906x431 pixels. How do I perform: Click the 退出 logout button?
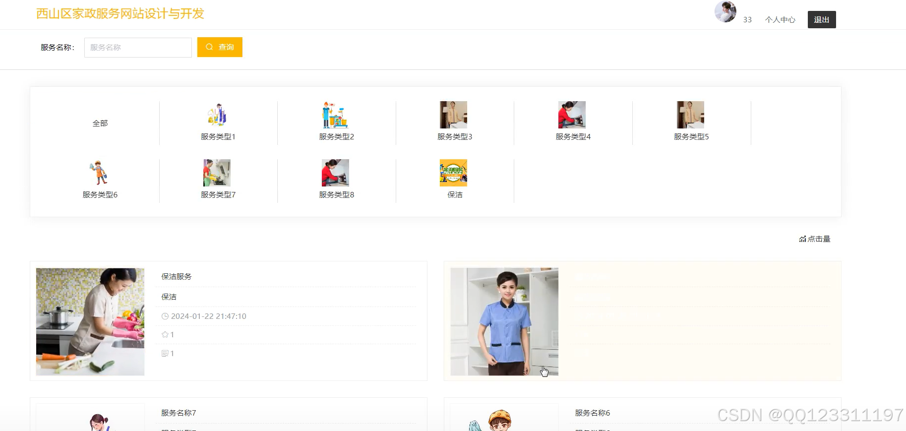coord(821,20)
